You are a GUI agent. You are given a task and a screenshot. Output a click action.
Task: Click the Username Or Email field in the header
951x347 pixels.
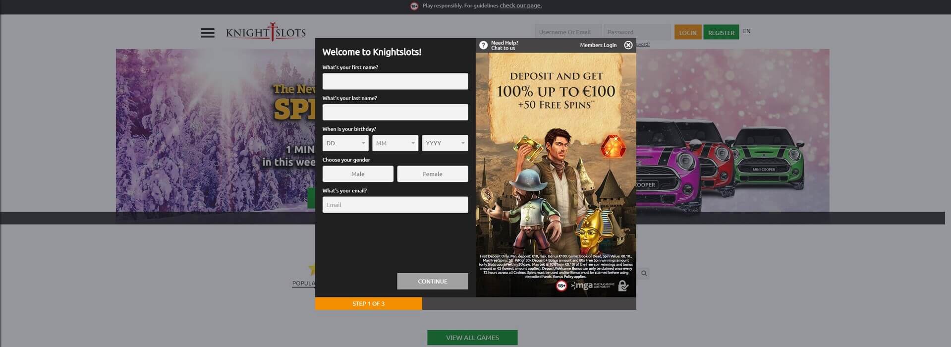pos(568,32)
